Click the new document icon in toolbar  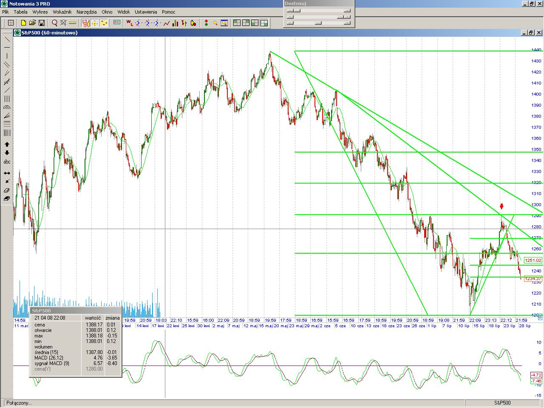tap(23, 23)
